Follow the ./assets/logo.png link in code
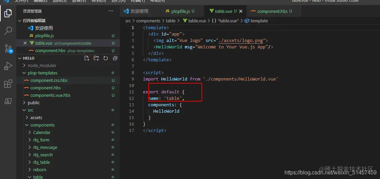Viewport: 380px width, 179px height. [x=240, y=41]
